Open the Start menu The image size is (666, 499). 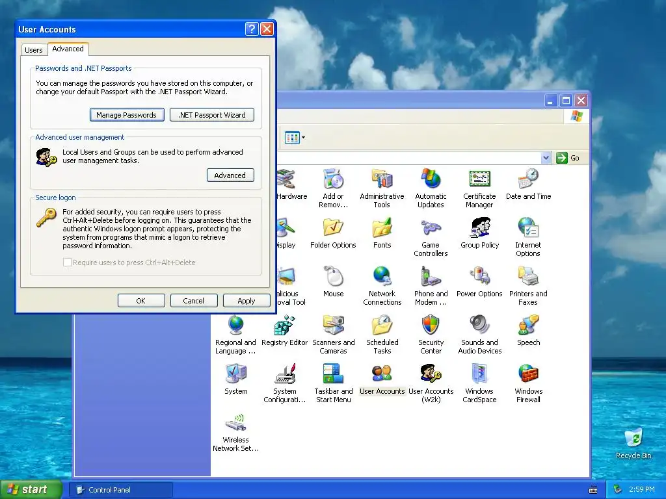point(31,490)
